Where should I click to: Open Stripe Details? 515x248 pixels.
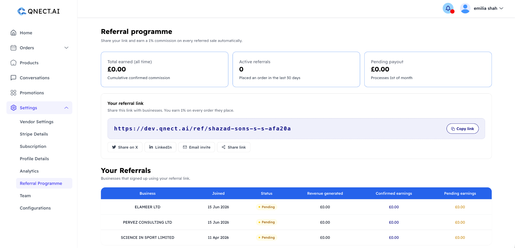pos(34,134)
